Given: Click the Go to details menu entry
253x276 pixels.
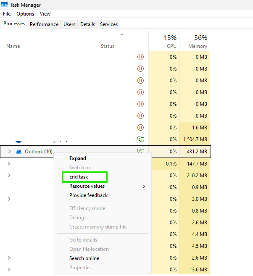Looking at the screenshot, I should coord(83,240).
